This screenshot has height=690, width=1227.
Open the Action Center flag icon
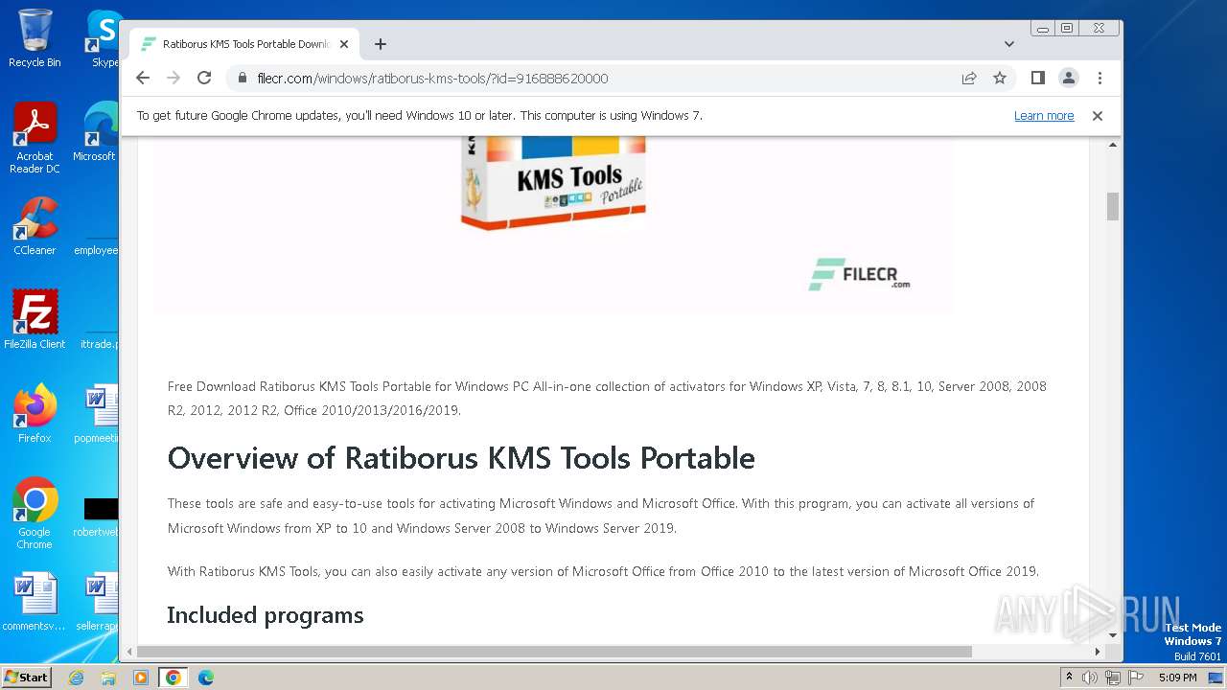coord(1136,678)
